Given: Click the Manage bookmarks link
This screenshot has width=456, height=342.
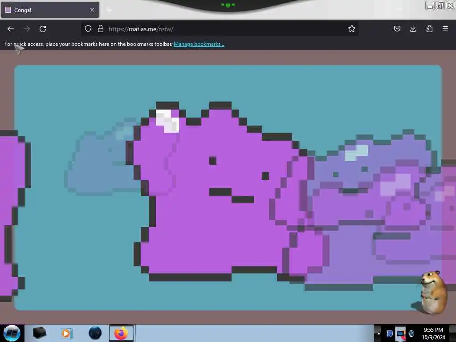Looking at the screenshot, I should coord(199,44).
